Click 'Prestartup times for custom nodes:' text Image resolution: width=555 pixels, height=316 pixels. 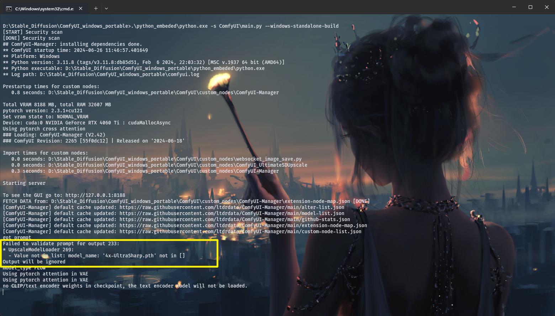pos(51,86)
